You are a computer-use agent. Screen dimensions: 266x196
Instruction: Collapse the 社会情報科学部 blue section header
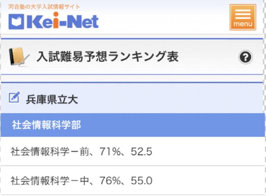pyautogui.click(x=133, y=125)
